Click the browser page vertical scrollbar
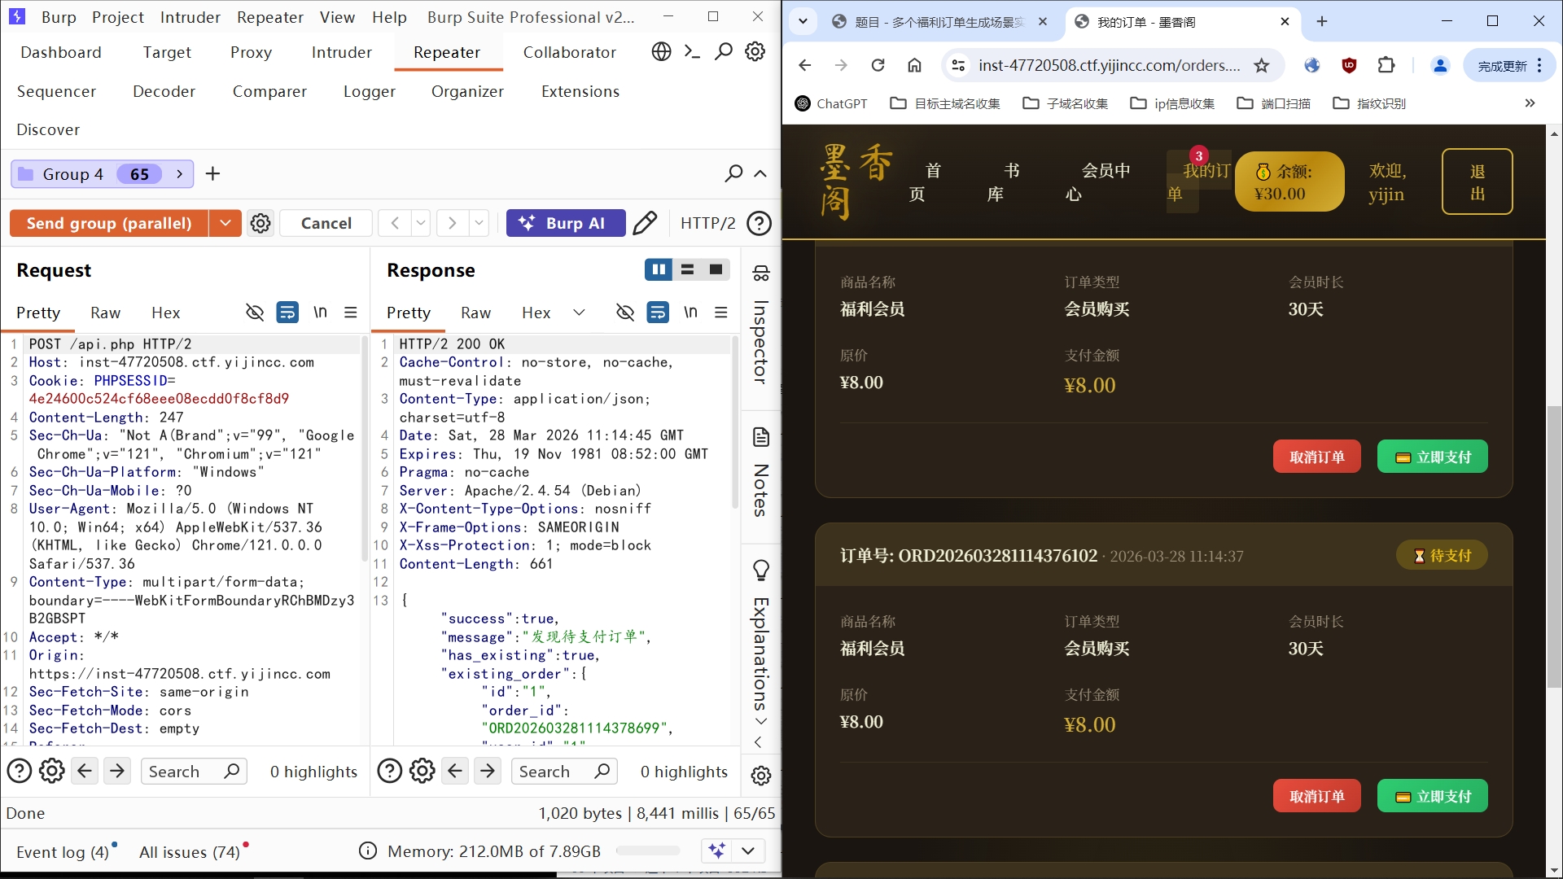 [x=1553, y=545]
